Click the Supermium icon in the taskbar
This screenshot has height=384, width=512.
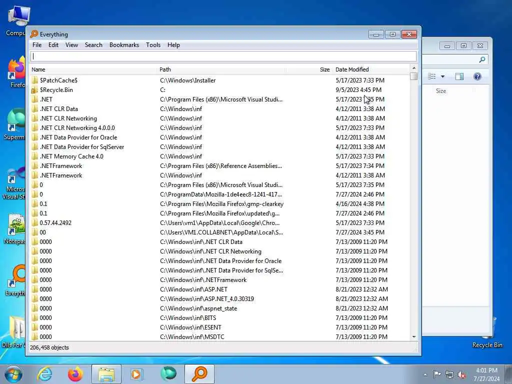[x=168, y=374]
